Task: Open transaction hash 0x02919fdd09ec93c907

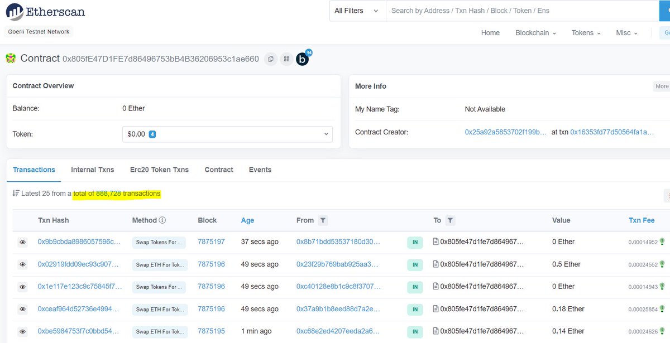Action: point(78,264)
